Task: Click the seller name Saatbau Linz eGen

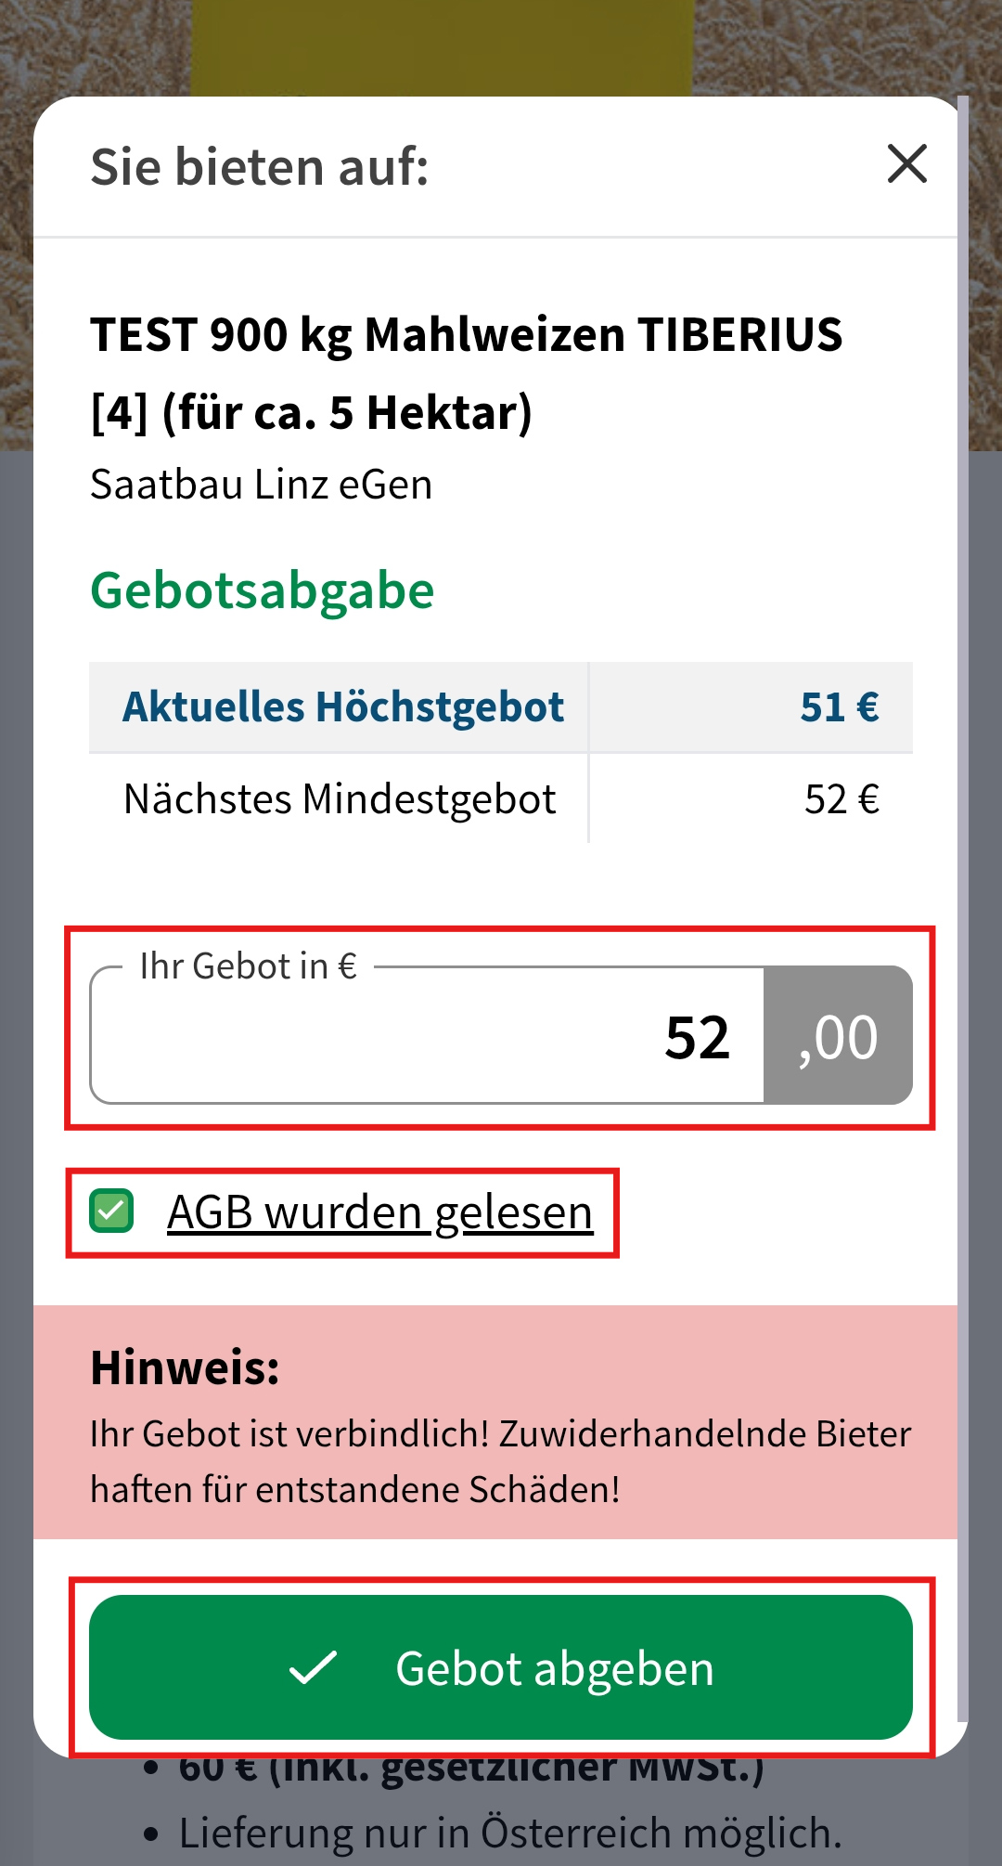Action: point(261,485)
